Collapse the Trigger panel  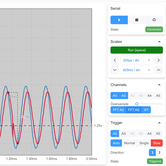pyautogui.click(x=159, y=123)
